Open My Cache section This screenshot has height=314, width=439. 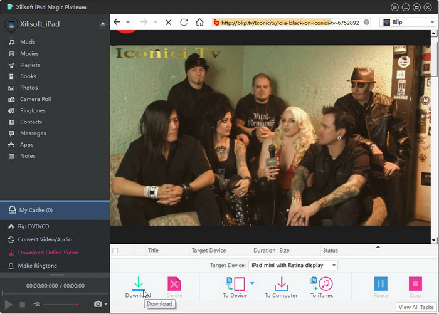pos(36,210)
